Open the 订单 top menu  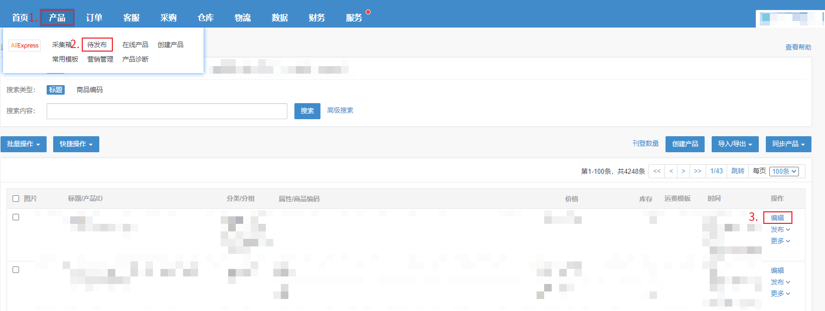pyautogui.click(x=94, y=18)
